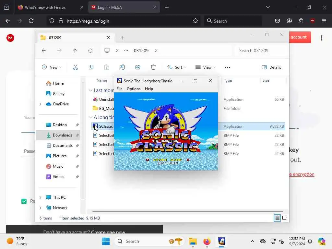332x249 pixels.
Task: Open the New dropdown in Explorer
Action: tap(52, 67)
